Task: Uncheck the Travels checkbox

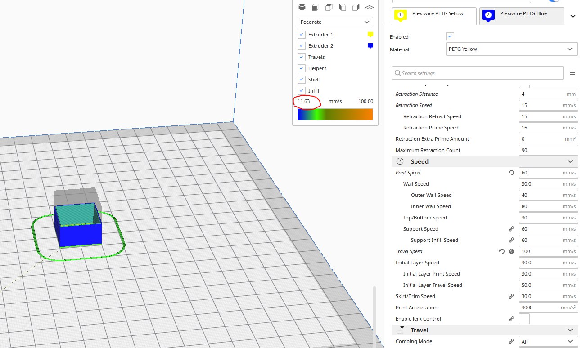Action: (302, 57)
